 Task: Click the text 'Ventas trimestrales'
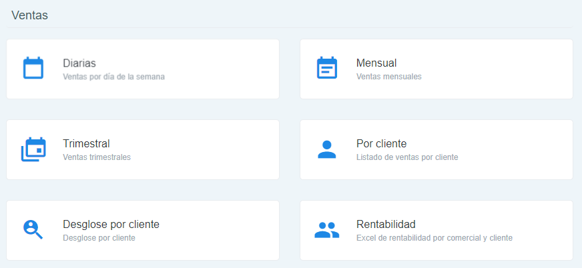pyautogui.click(x=97, y=157)
